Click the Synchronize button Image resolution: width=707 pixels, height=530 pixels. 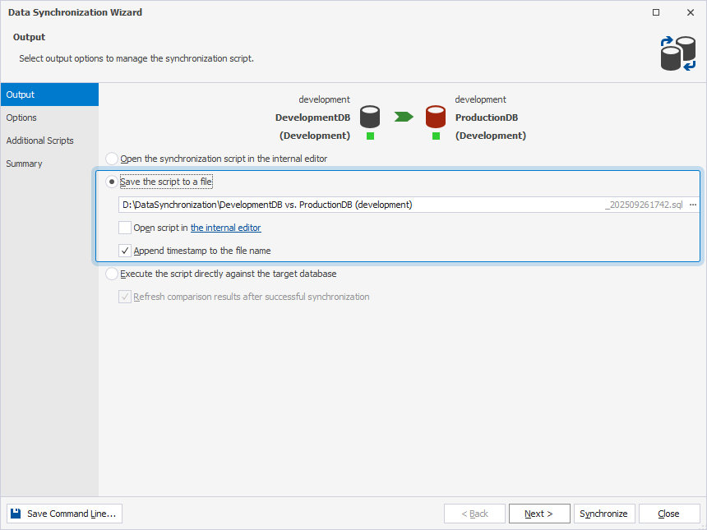point(604,513)
